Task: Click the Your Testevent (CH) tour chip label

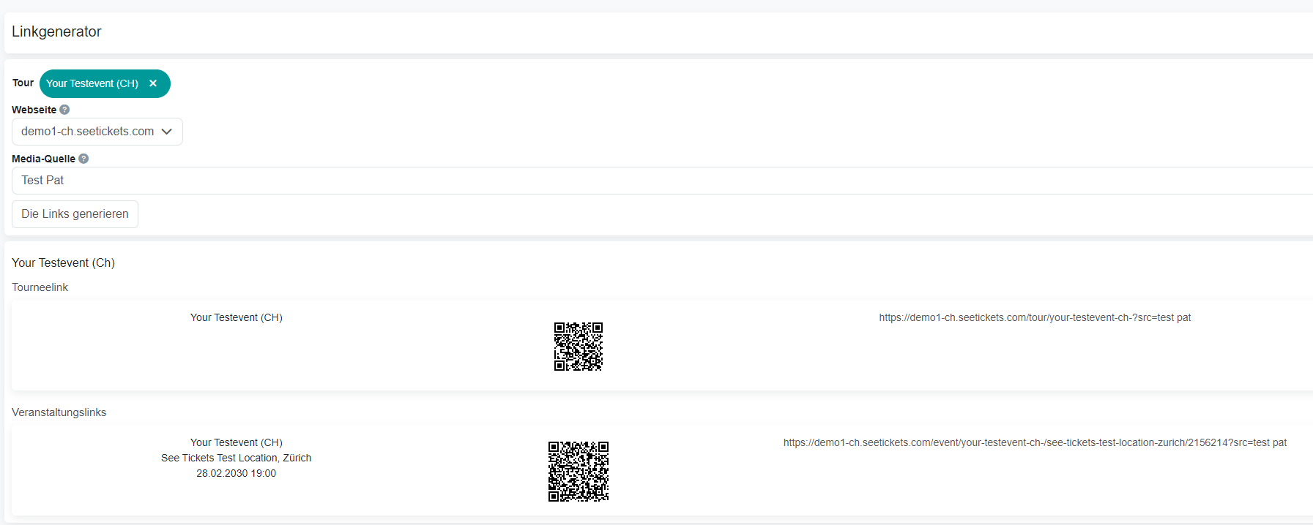Action: 92,83
